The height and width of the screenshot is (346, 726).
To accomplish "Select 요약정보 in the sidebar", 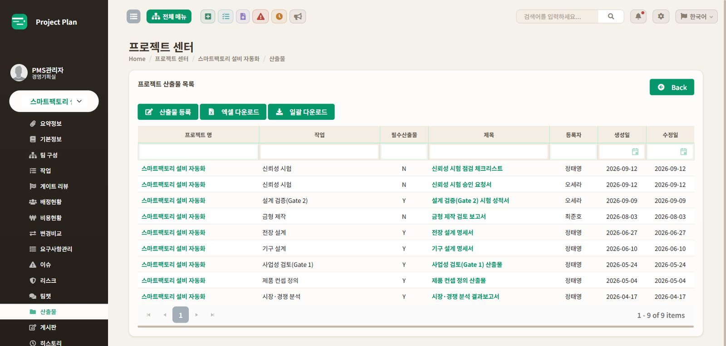I will pyautogui.click(x=51, y=124).
